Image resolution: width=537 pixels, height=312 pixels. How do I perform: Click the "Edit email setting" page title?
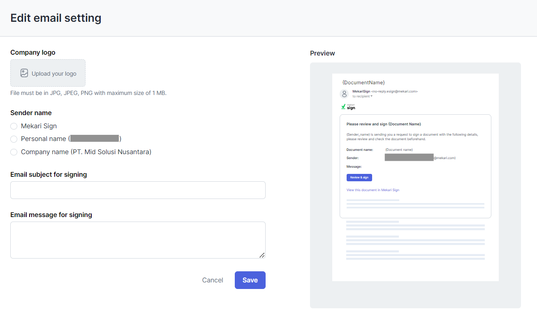(x=56, y=18)
